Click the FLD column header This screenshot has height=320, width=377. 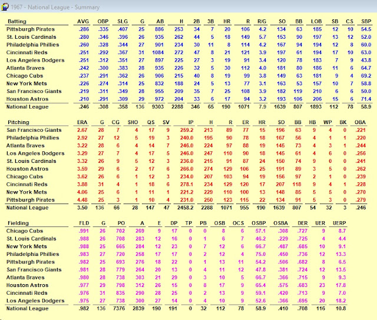tap(84, 223)
